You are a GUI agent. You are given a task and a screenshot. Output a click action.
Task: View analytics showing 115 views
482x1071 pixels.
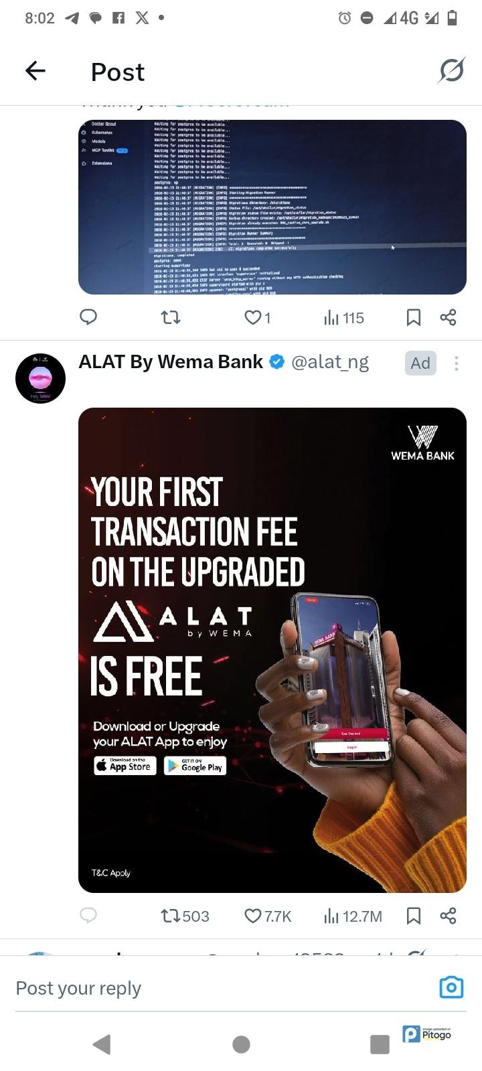point(344,318)
